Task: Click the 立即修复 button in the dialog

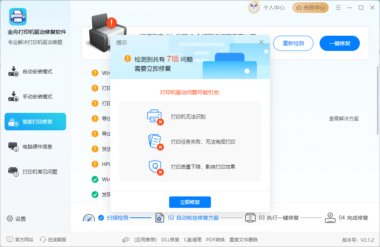Action: 190,202
